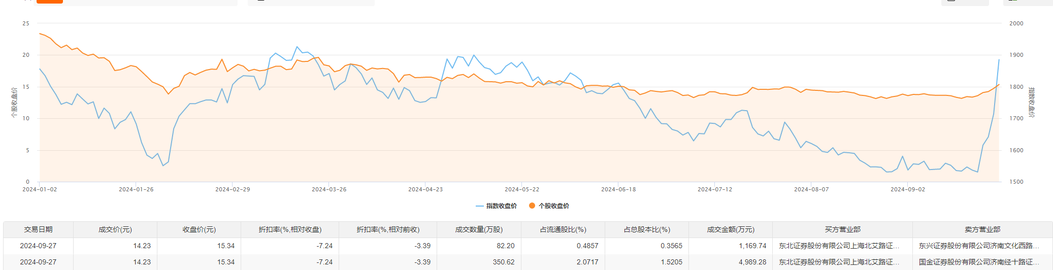Click the 卖方营业部 column header
1053x270 pixels.
tap(982, 229)
